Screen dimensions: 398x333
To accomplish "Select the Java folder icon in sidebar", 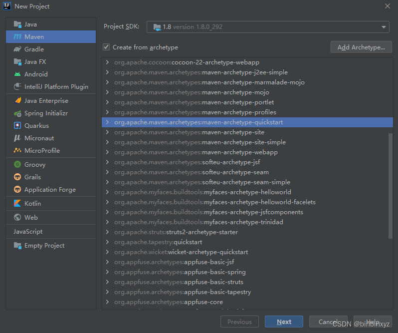I will (x=17, y=24).
